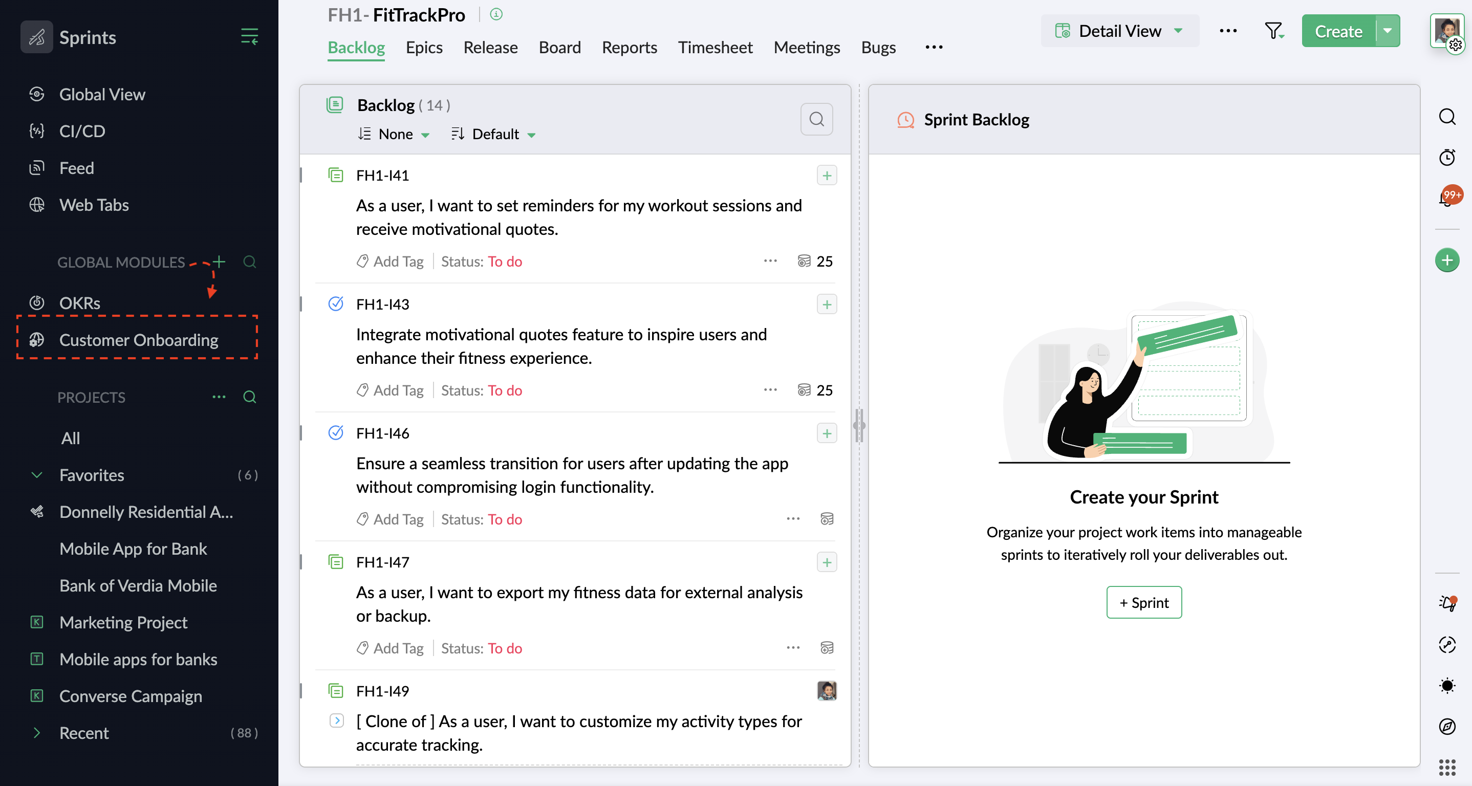The width and height of the screenshot is (1472, 786).
Task: Click the filter funnel icon
Action: (1273, 31)
